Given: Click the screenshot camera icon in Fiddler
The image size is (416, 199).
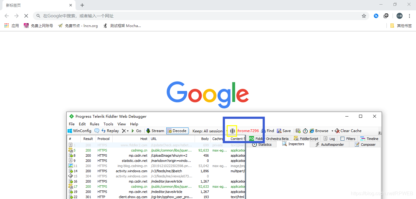Looking at the screenshot, I should [x=298, y=131].
